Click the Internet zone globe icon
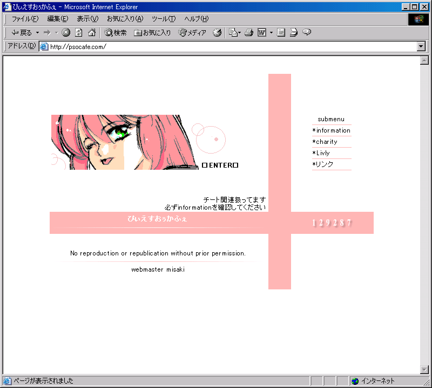This screenshot has height=388, width=432. click(355, 381)
